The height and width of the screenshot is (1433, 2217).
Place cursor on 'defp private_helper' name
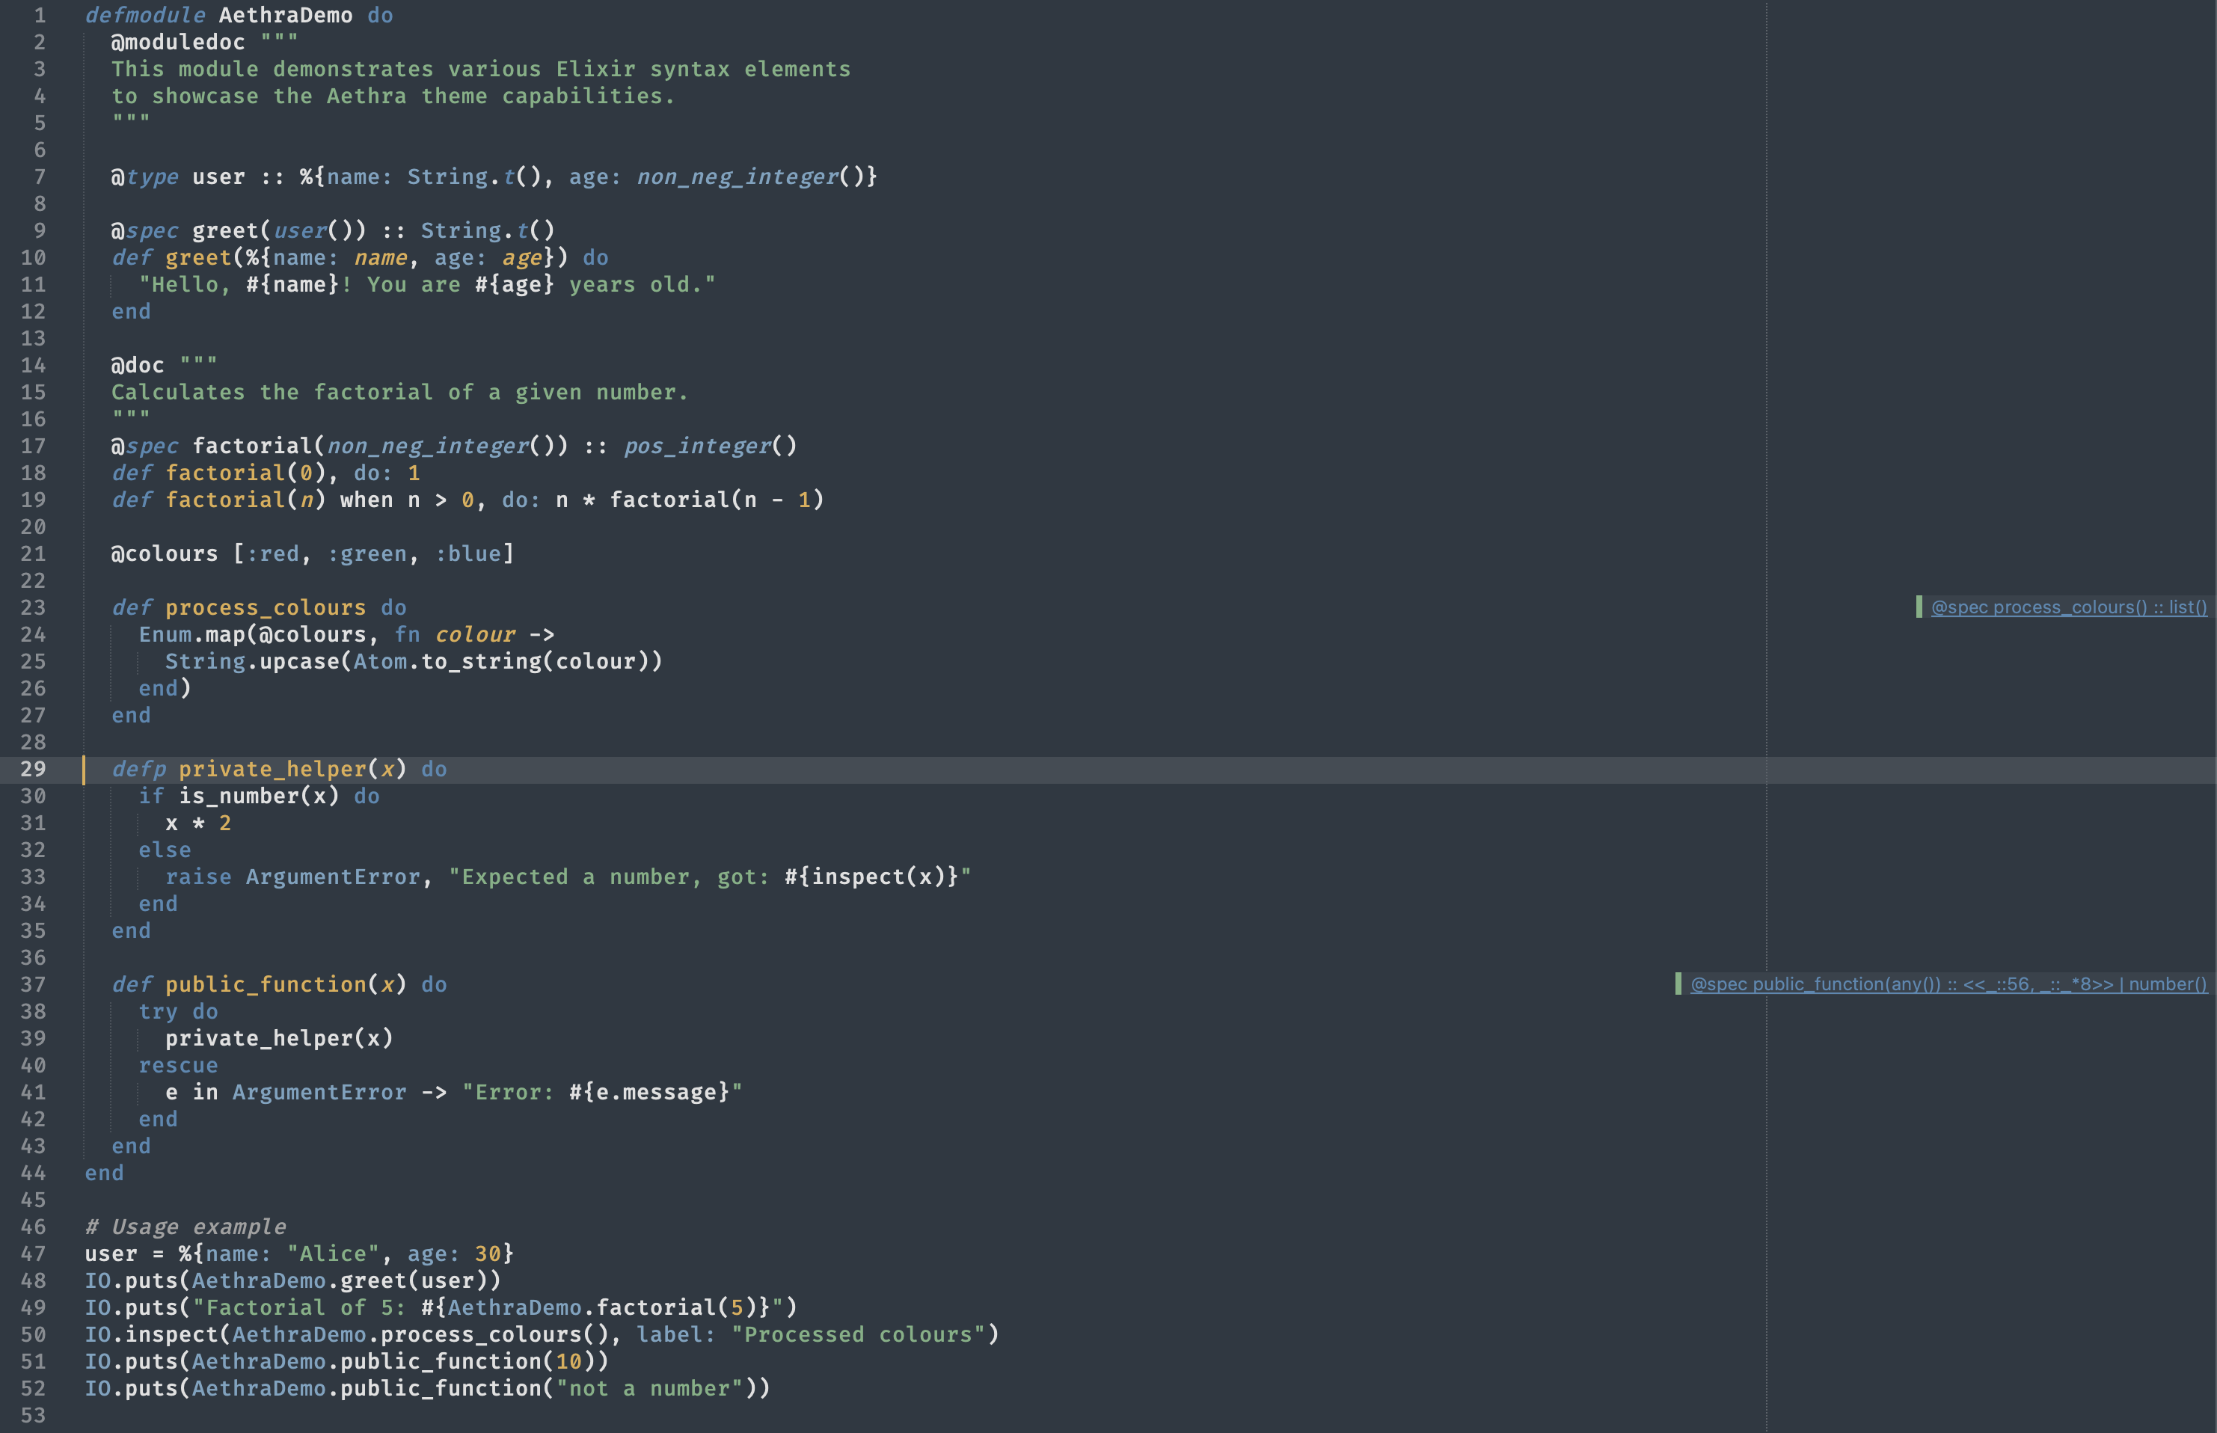(272, 769)
